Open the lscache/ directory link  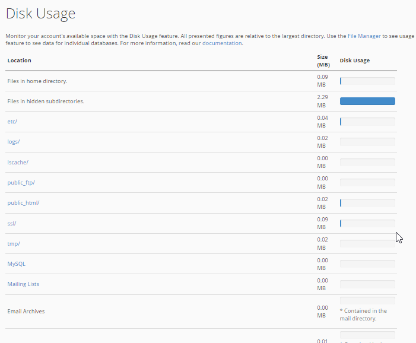(x=18, y=163)
